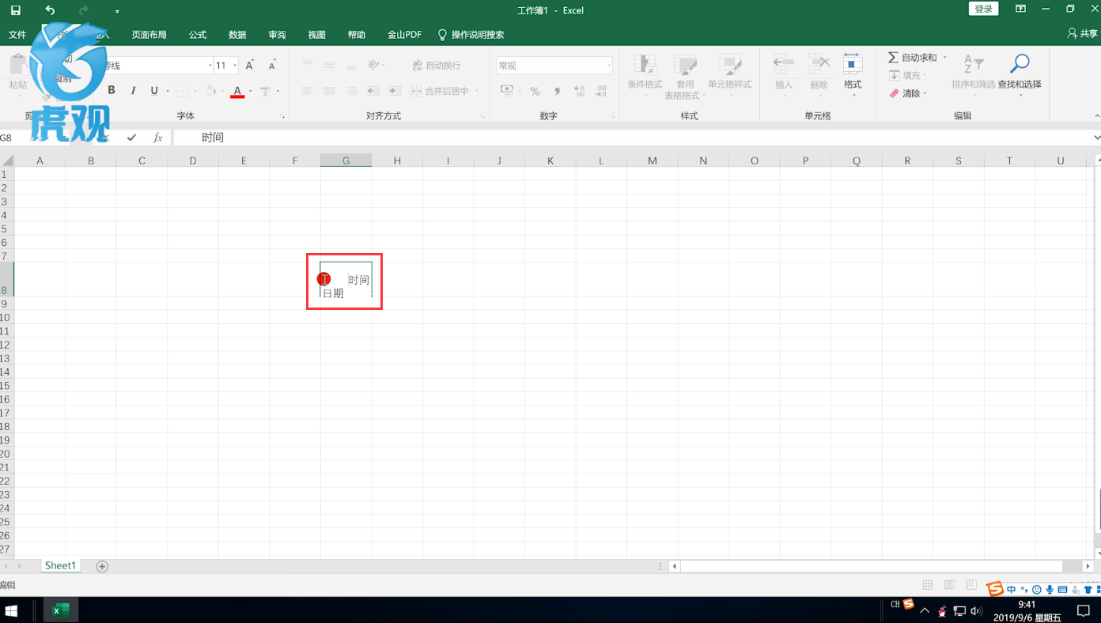Increase font size with large A icon

pos(250,66)
